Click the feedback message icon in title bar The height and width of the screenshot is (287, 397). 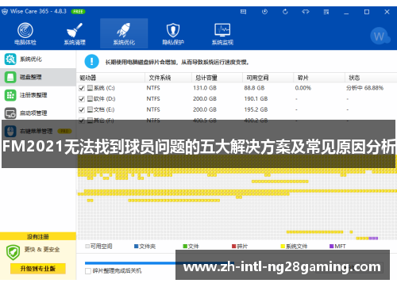[243, 12]
